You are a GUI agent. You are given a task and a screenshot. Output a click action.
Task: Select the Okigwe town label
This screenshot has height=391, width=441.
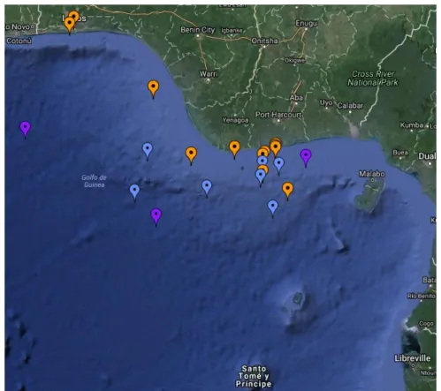(x=294, y=60)
